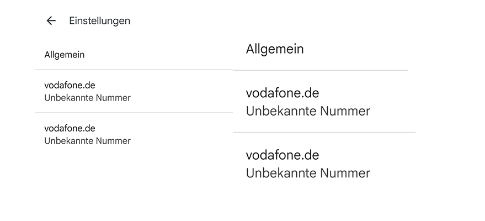
Task: Select second vodafone.de title in left list
Action: click(x=70, y=128)
